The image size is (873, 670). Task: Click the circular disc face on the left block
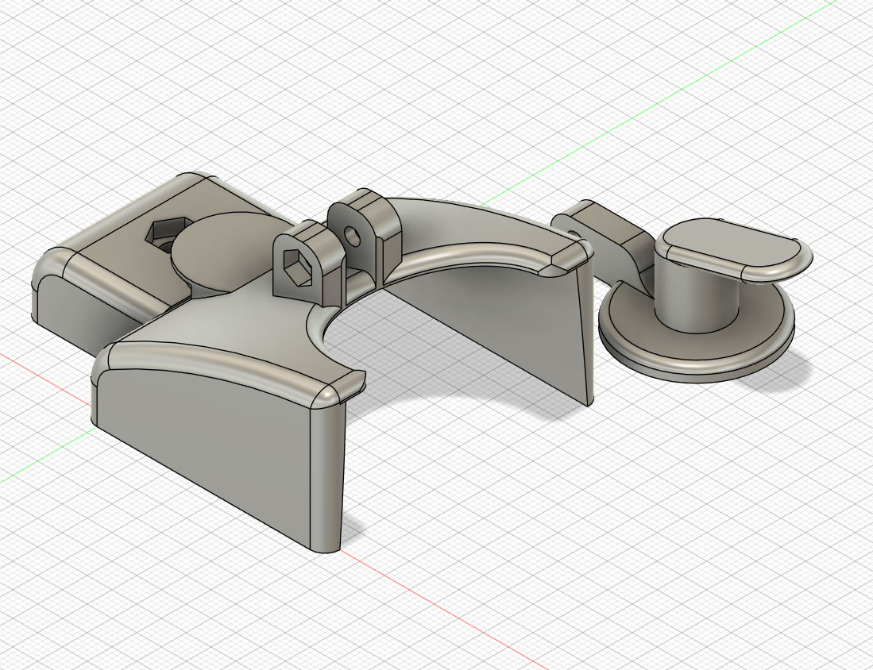coord(216,252)
